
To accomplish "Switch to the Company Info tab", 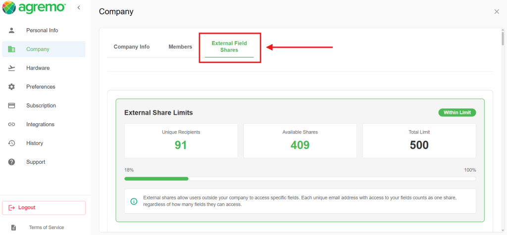I will click(x=132, y=47).
